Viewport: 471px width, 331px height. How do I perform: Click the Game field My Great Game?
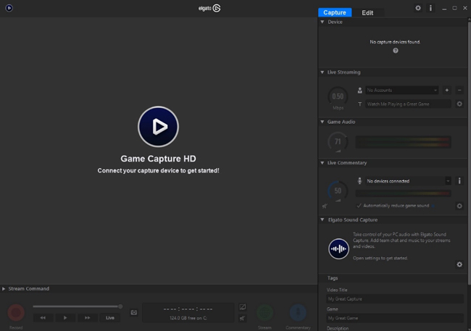(395, 318)
